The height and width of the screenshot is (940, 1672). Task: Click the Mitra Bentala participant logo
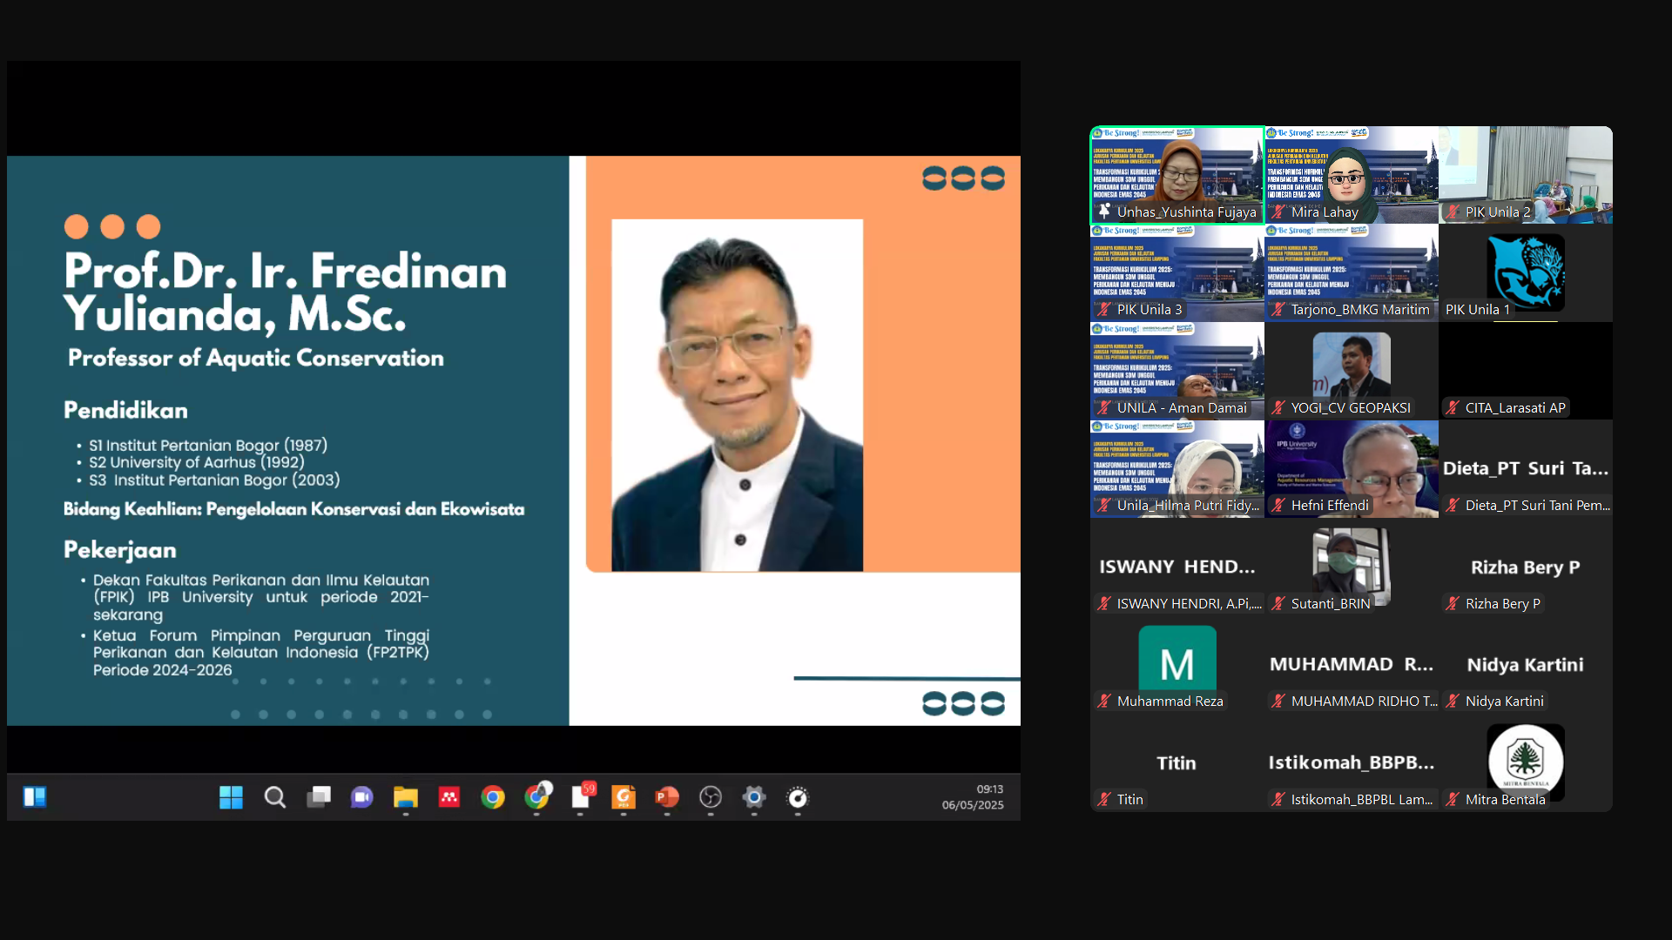tap(1525, 760)
